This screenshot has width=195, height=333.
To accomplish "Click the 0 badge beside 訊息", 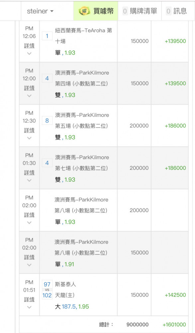I will [x=168, y=11].
